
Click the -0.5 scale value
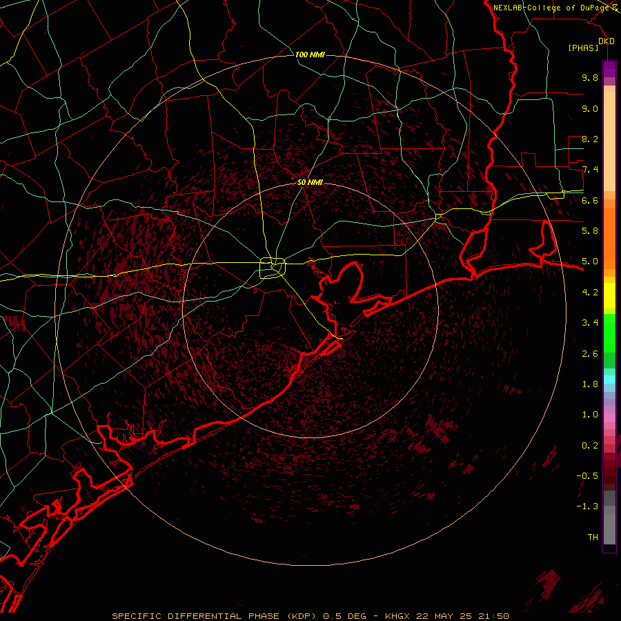tap(587, 476)
